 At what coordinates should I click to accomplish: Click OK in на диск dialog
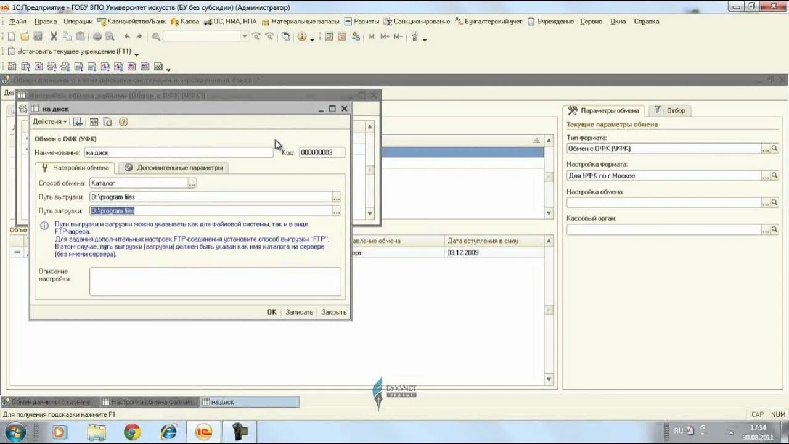(272, 312)
